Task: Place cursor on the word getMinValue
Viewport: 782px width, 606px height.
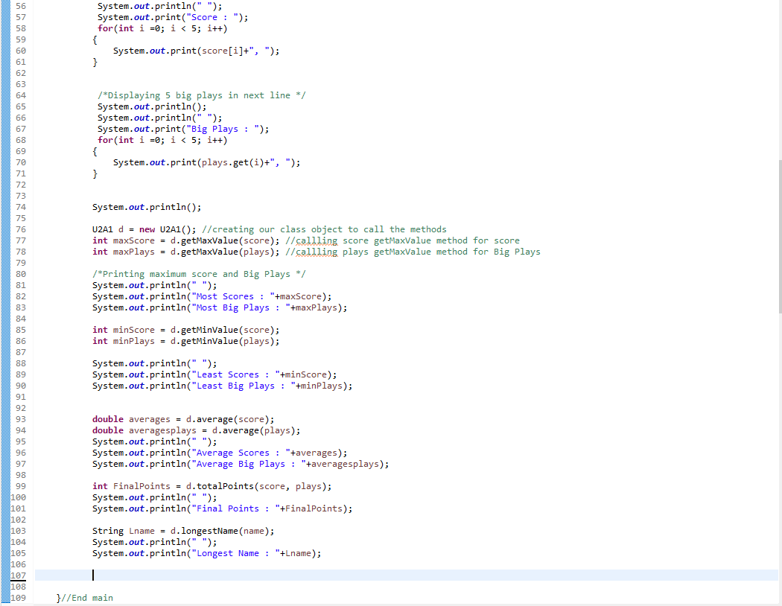Action: 210,329
